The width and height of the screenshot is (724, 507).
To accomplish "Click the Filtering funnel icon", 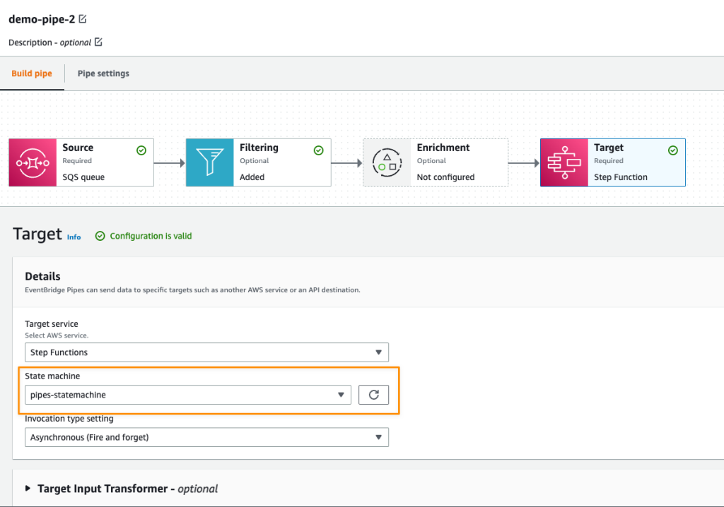I will coord(210,162).
